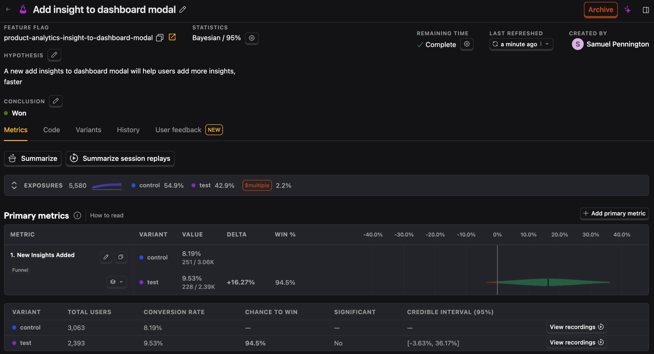View recordings for control variant
Viewport: 654px width, 354px height.
[576, 327]
